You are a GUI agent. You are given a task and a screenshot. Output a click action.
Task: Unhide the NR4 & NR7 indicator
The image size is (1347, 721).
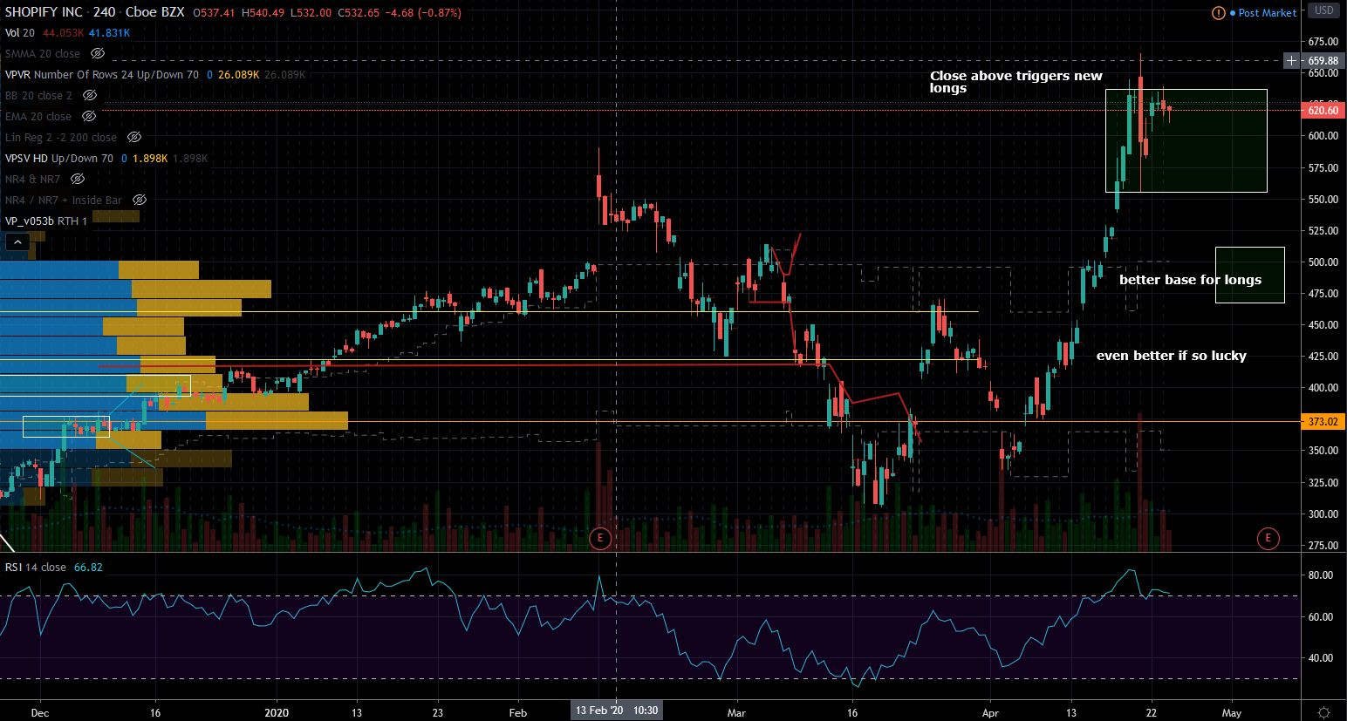[x=78, y=180]
